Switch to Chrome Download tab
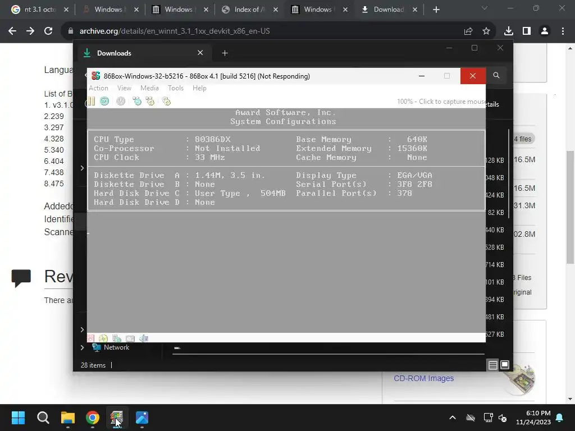Image resolution: width=575 pixels, height=431 pixels. [x=389, y=10]
